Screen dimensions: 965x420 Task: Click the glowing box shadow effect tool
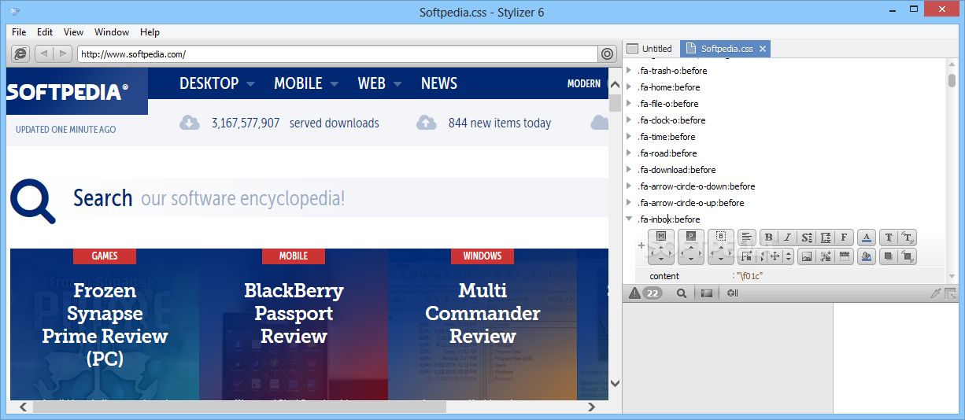tap(908, 256)
